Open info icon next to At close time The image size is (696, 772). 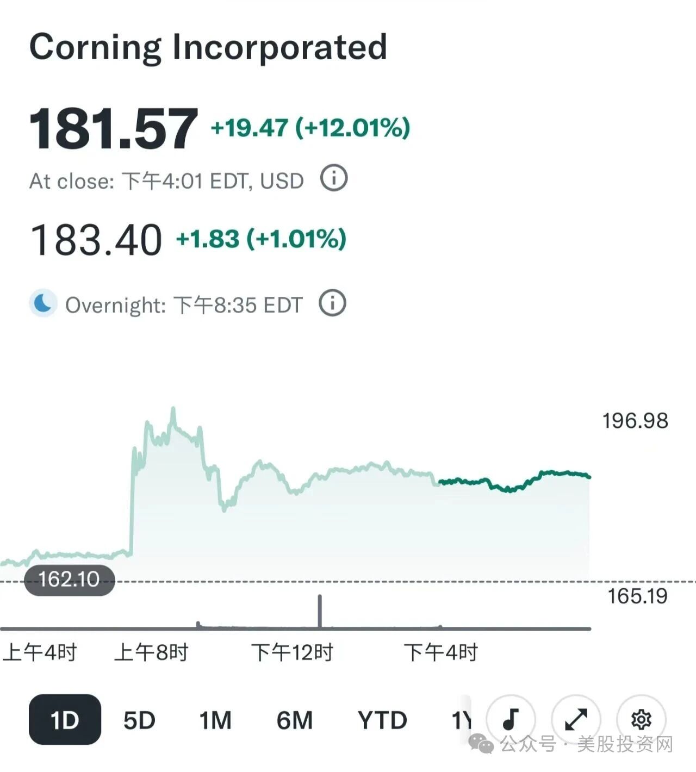pos(334,178)
